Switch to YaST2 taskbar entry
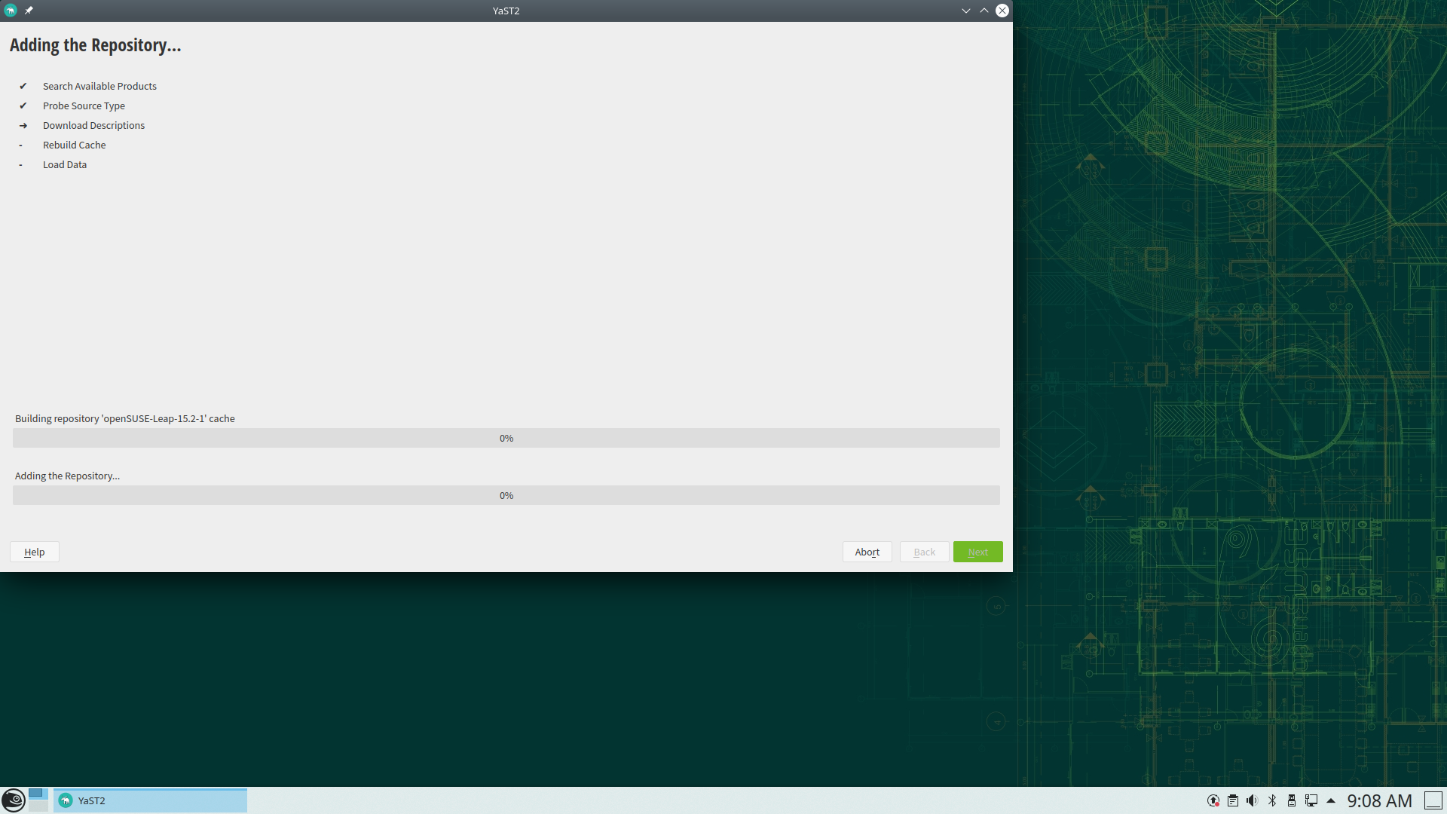The image size is (1447, 814). coord(150,800)
